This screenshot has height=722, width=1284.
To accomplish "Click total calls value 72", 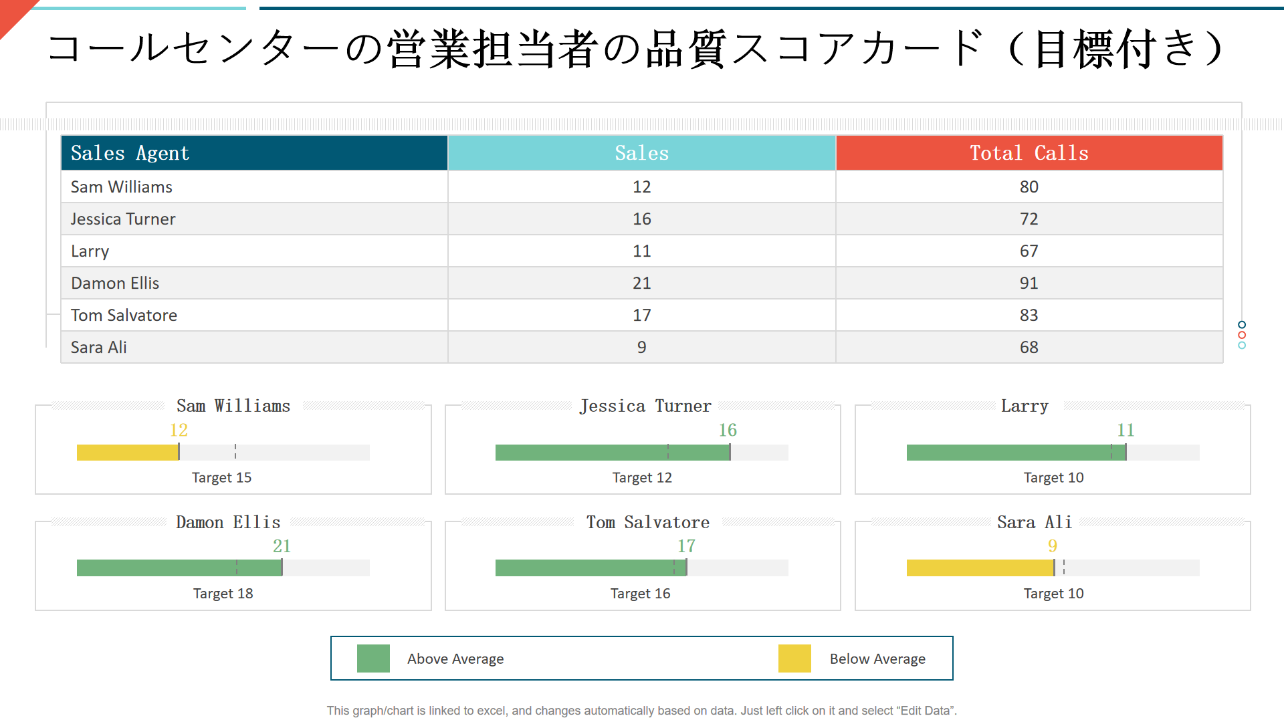I will (x=1029, y=219).
